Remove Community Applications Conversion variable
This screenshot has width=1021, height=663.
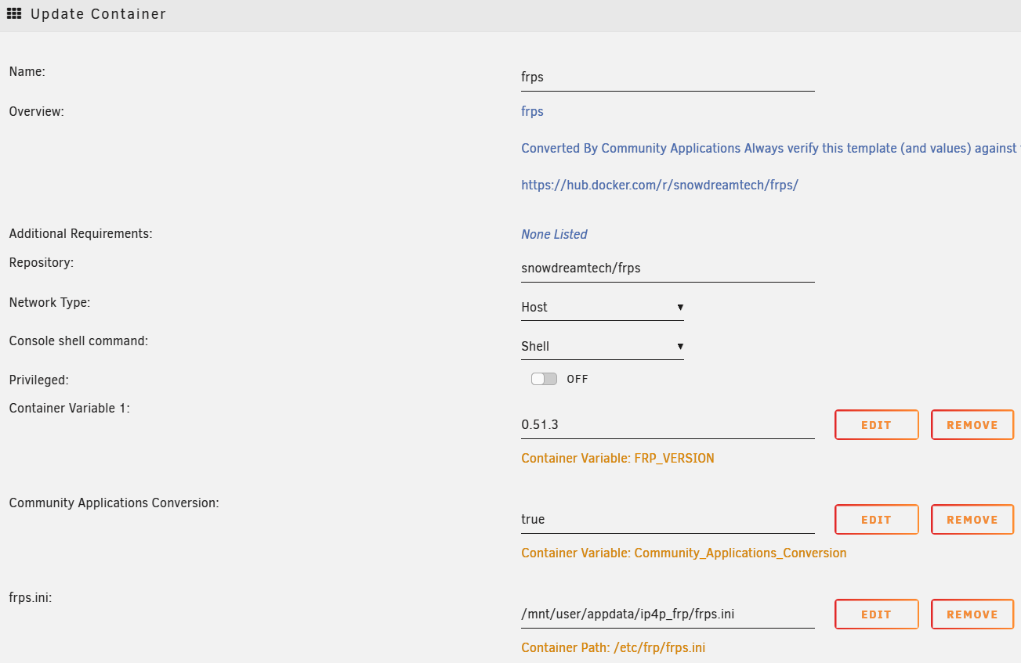click(972, 520)
